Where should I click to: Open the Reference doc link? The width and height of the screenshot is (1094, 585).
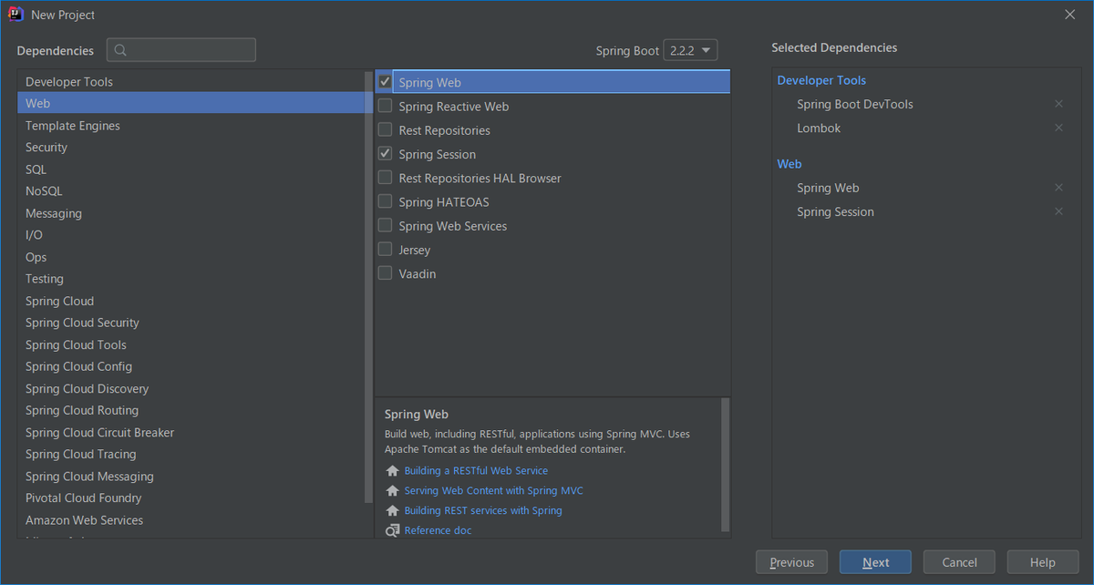pos(438,530)
